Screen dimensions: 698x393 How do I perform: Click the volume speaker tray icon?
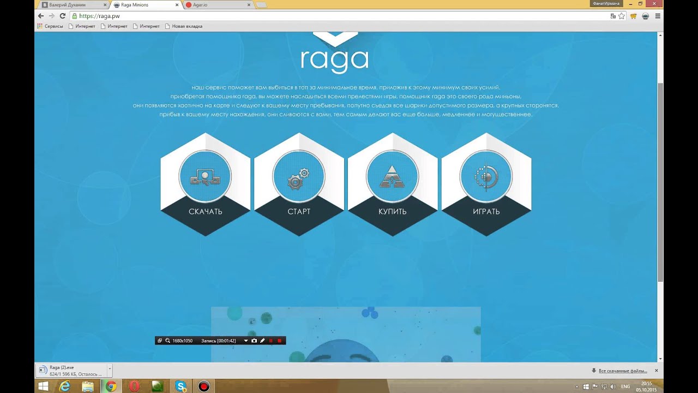(612, 386)
